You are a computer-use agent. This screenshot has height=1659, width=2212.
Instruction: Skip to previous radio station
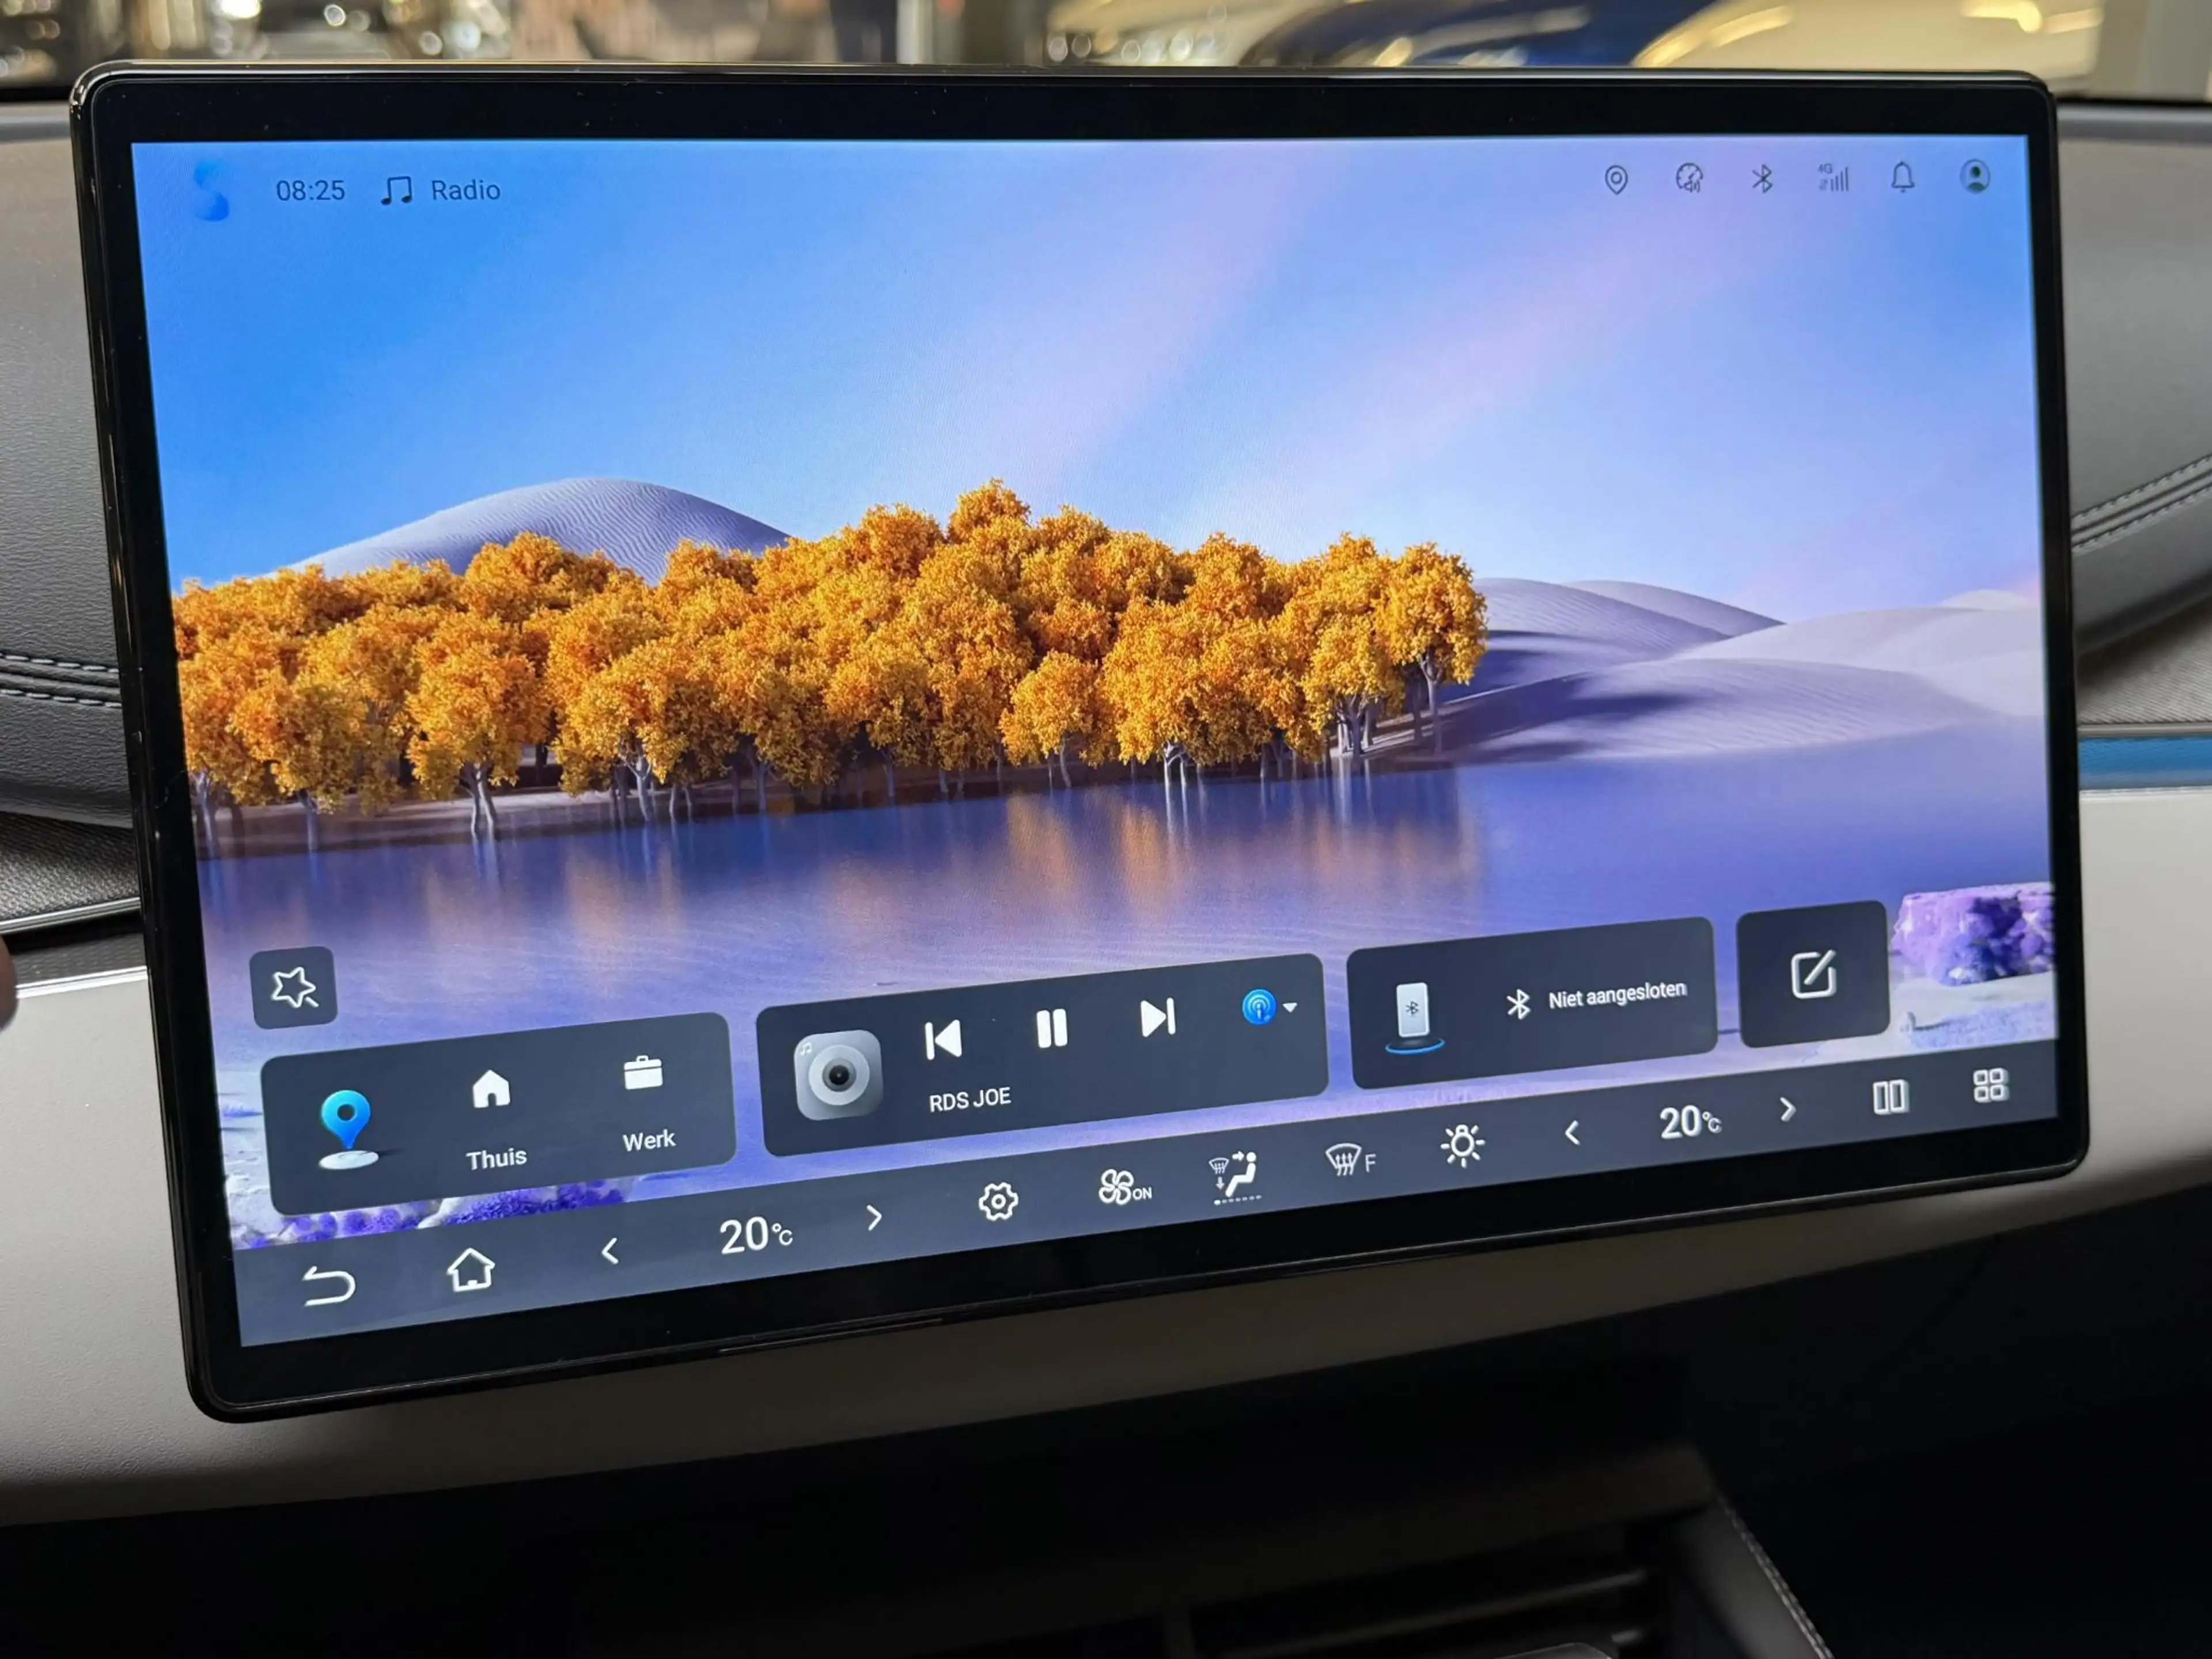coord(943,1040)
